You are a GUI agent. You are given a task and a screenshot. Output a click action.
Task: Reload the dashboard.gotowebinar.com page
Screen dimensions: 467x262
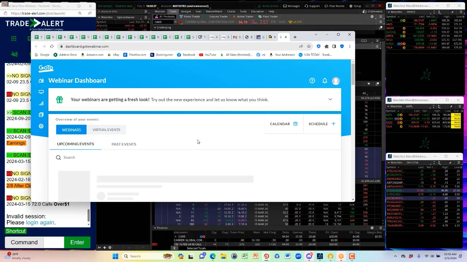[x=52, y=46]
